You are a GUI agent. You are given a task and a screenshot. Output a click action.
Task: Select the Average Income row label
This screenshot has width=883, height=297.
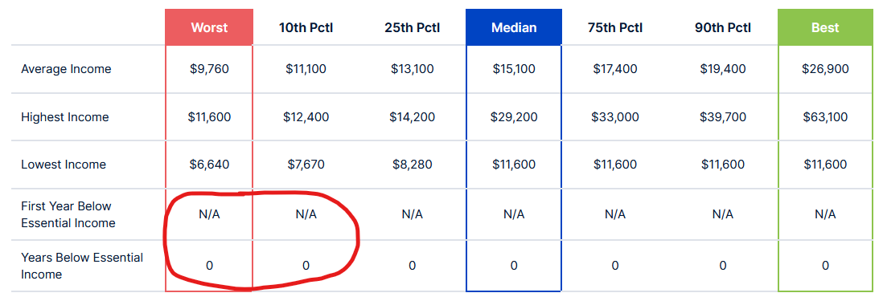(66, 69)
